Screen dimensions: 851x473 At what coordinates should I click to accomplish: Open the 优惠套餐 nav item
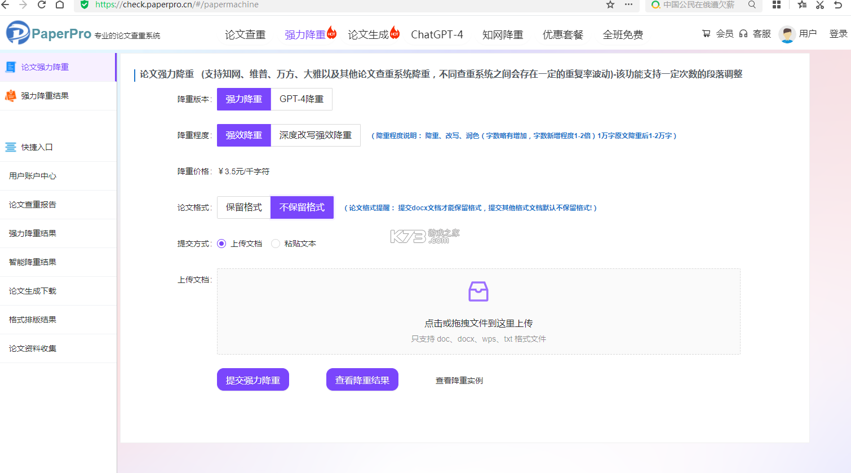(x=563, y=34)
